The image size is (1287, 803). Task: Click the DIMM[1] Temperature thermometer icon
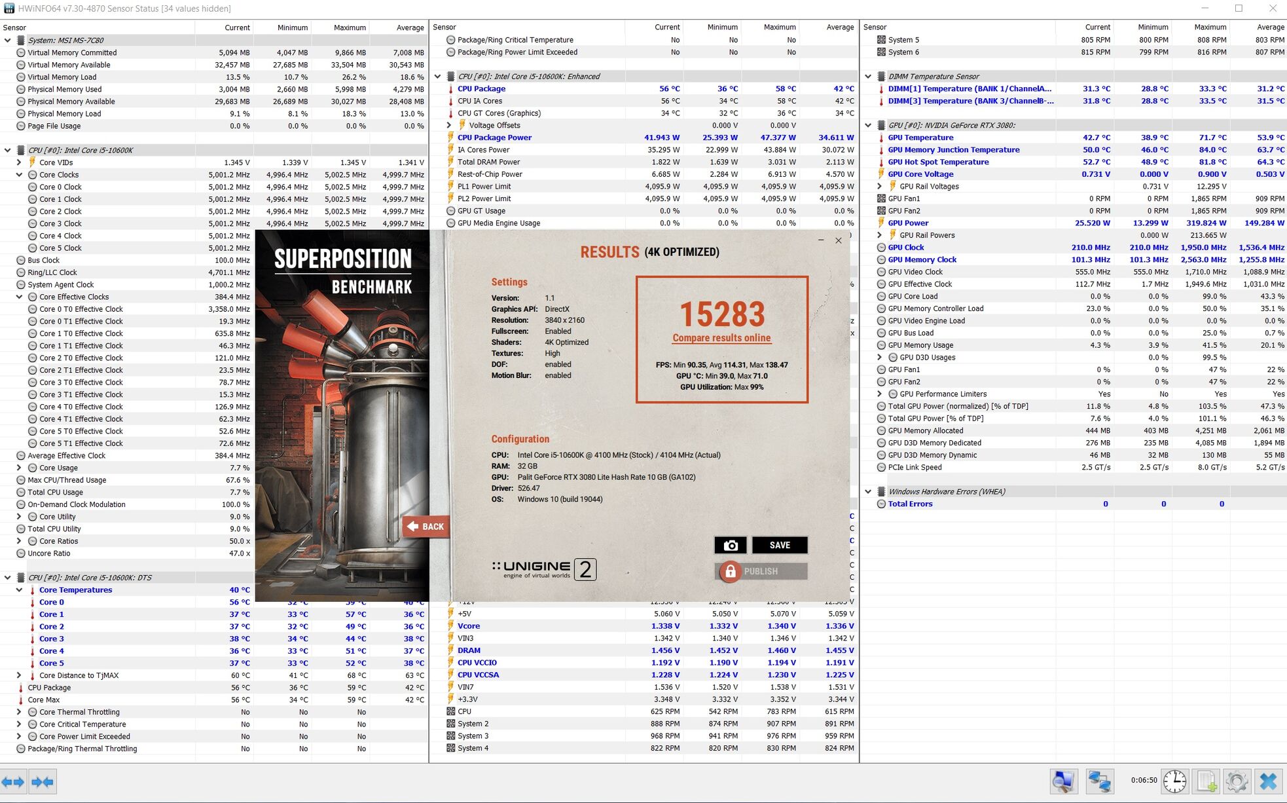pos(881,89)
